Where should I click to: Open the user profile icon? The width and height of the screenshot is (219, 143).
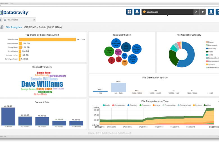point(211,12)
